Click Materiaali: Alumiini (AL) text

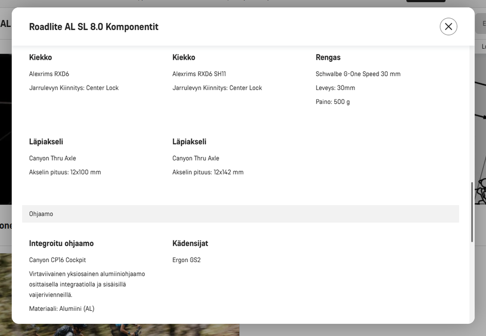pyautogui.click(x=62, y=309)
